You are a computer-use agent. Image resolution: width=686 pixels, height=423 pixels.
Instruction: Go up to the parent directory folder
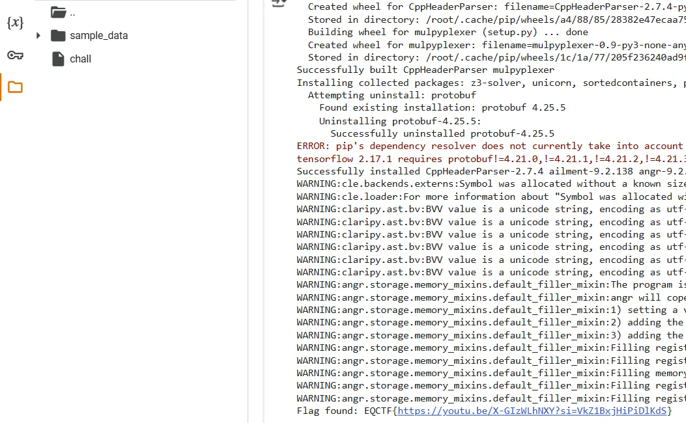point(58,12)
